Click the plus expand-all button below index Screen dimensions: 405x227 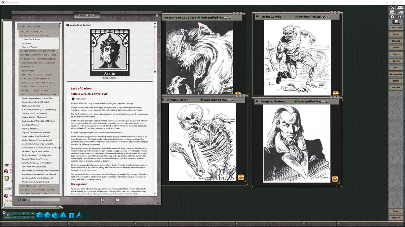[x=19, y=200]
